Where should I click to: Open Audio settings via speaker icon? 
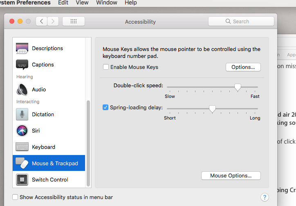point(22,89)
